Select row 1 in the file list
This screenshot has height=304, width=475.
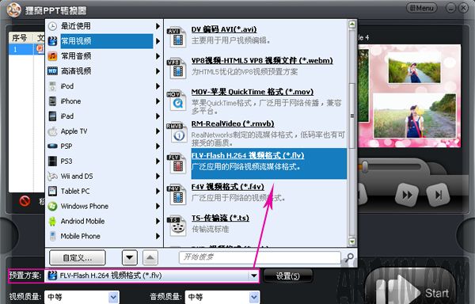pyautogui.click(x=27, y=49)
